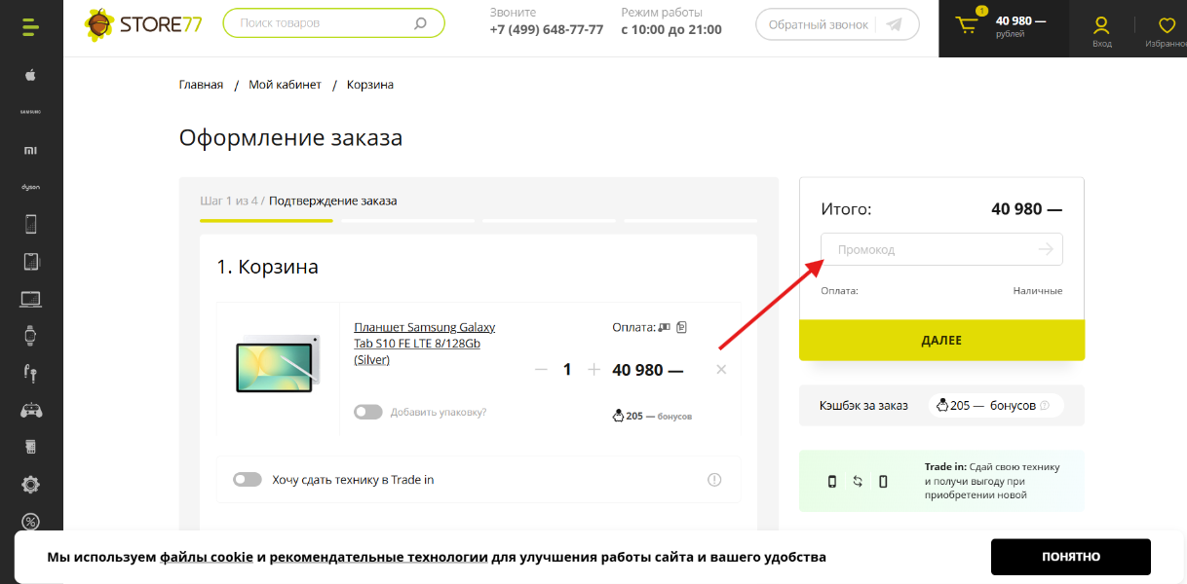
Task: Open discounts percent icon in sidebar
Action: (30, 522)
